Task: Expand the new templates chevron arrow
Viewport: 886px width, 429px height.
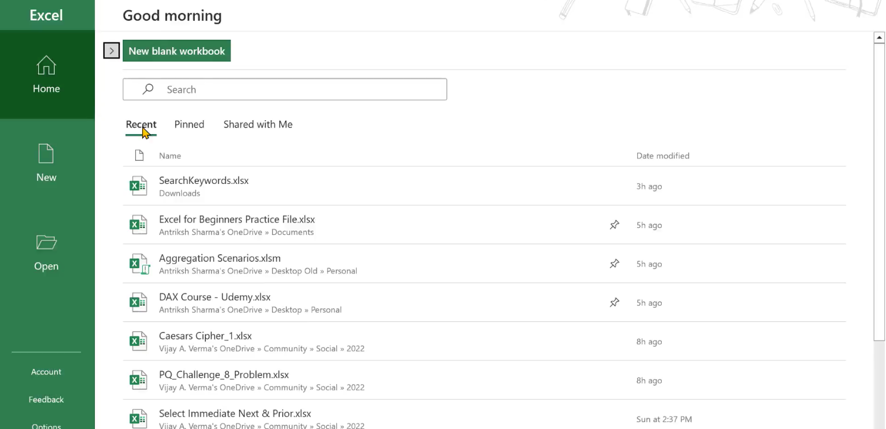Action: pos(111,51)
